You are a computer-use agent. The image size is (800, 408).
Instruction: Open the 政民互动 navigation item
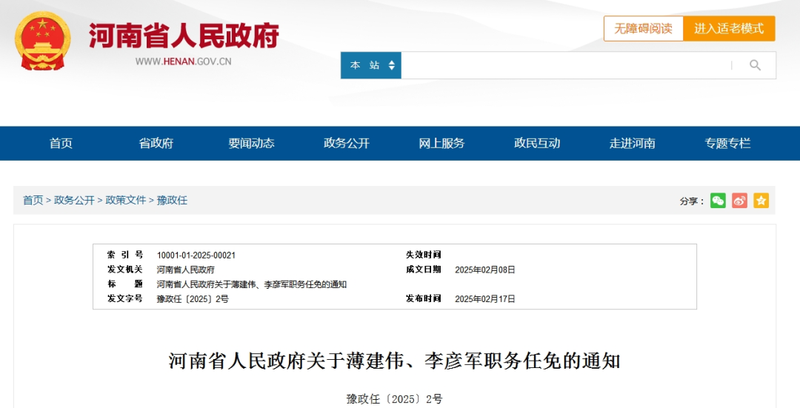(537, 144)
